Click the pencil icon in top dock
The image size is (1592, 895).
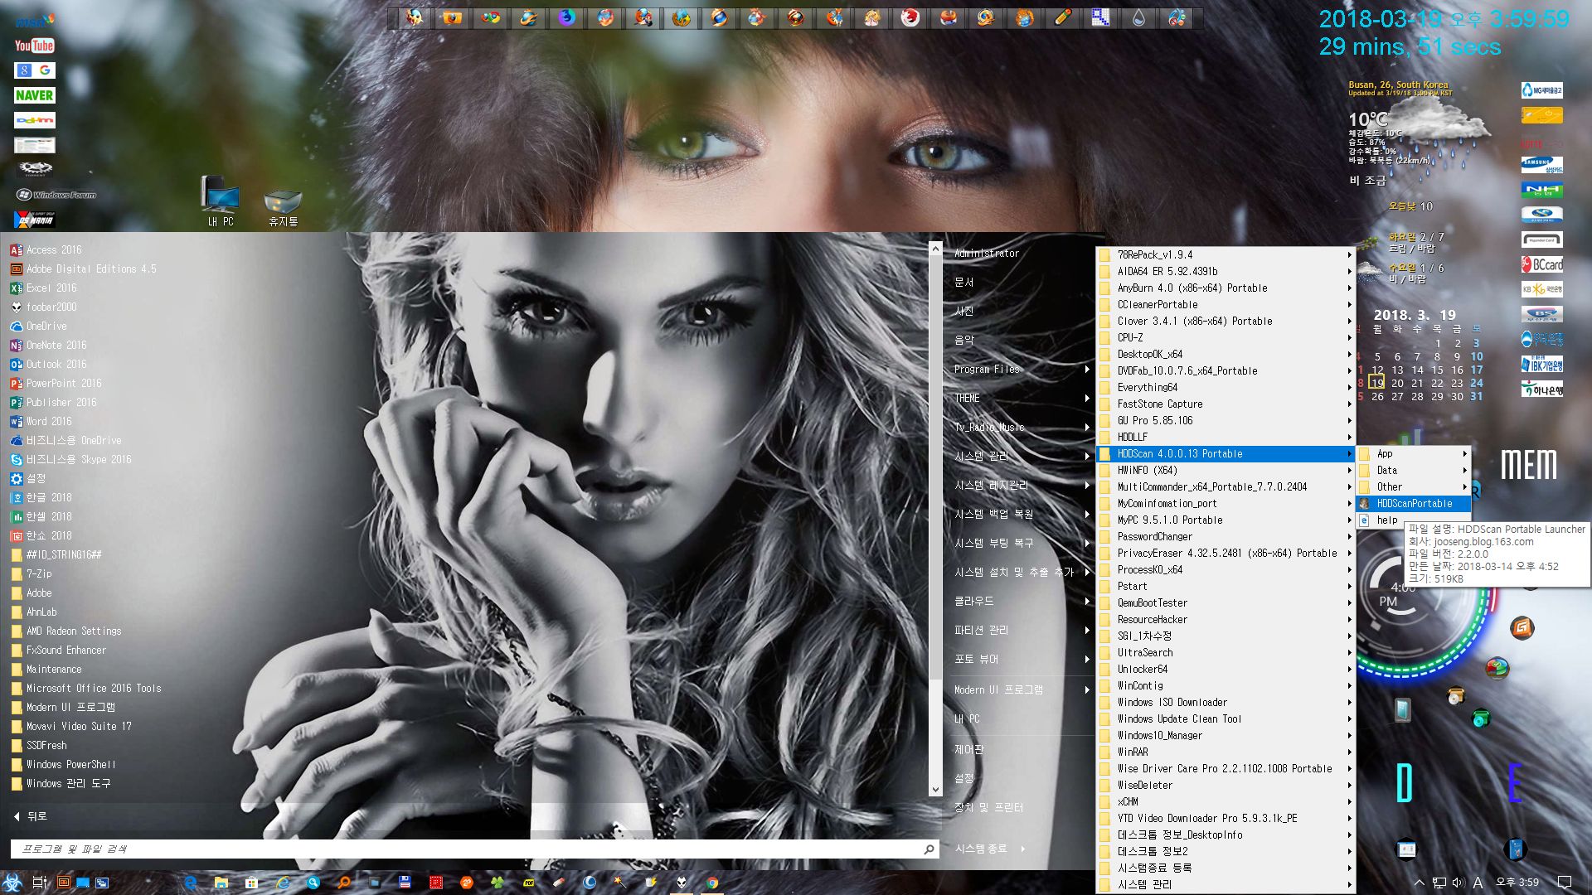[x=1062, y=17]
